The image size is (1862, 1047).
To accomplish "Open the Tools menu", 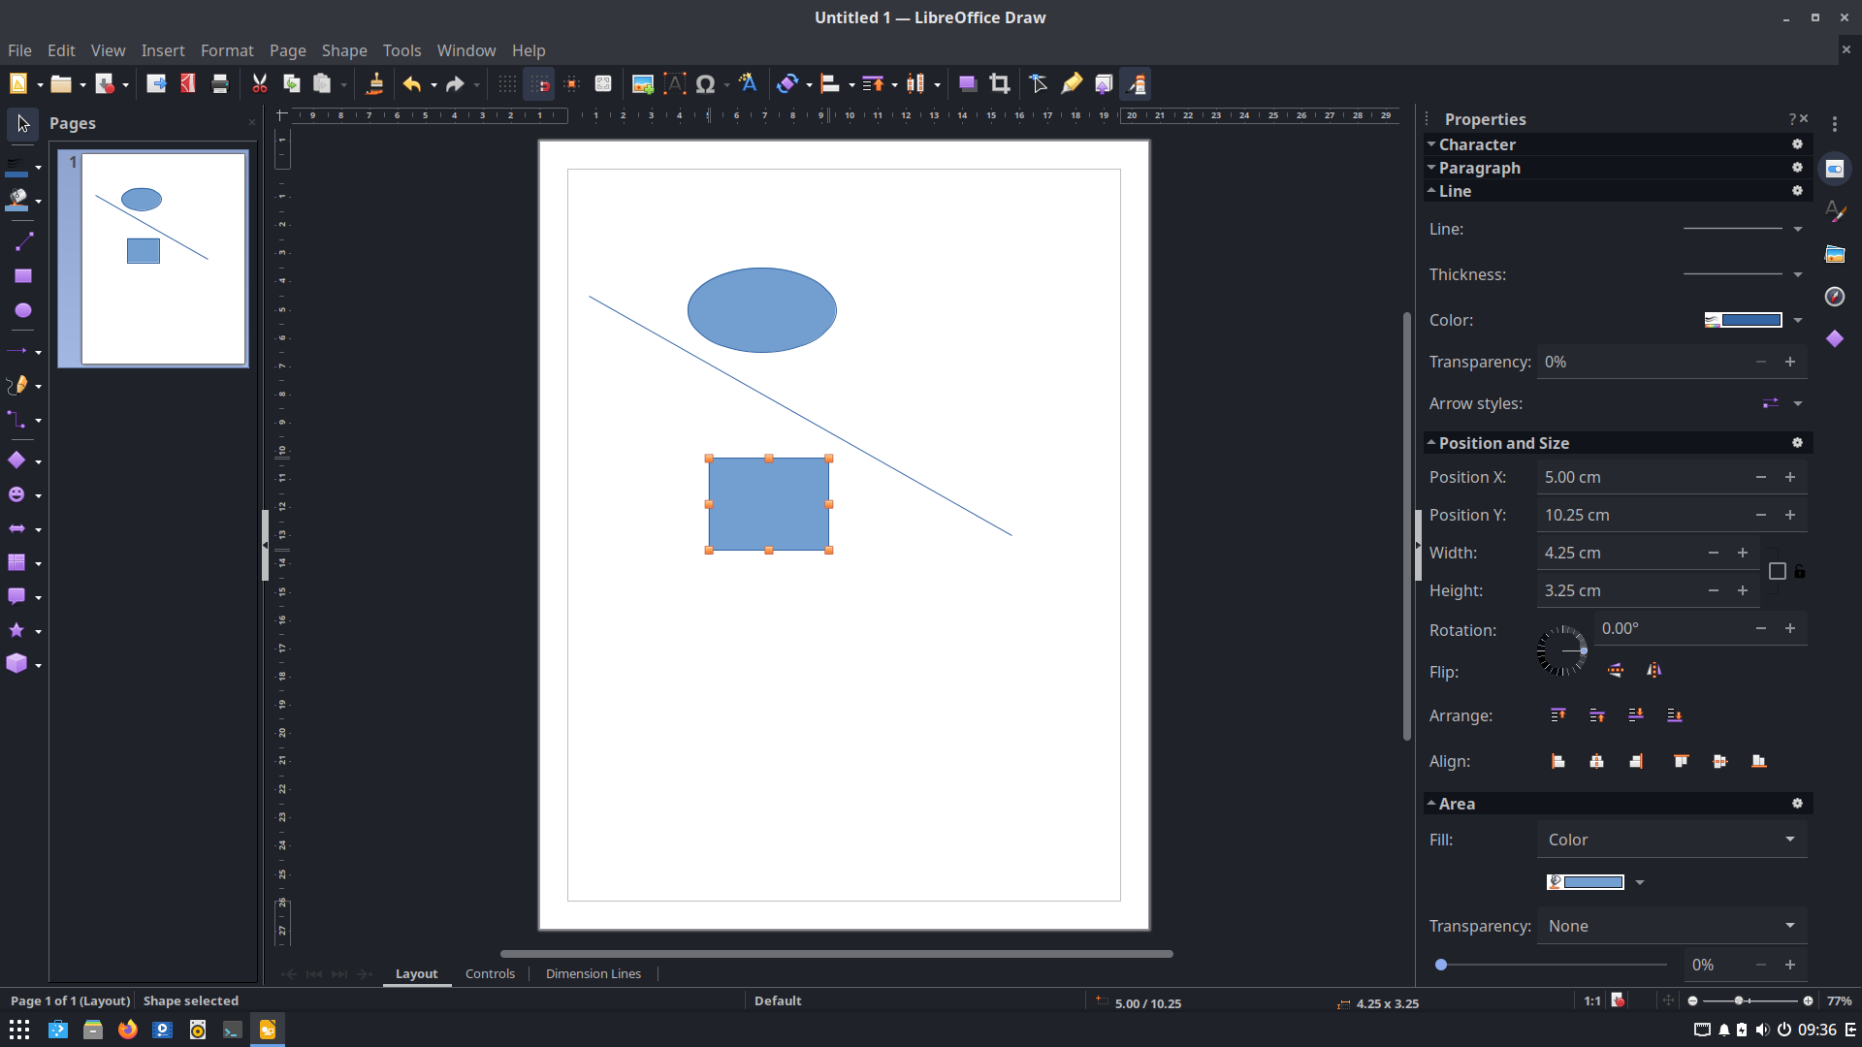I will point(401,50).
